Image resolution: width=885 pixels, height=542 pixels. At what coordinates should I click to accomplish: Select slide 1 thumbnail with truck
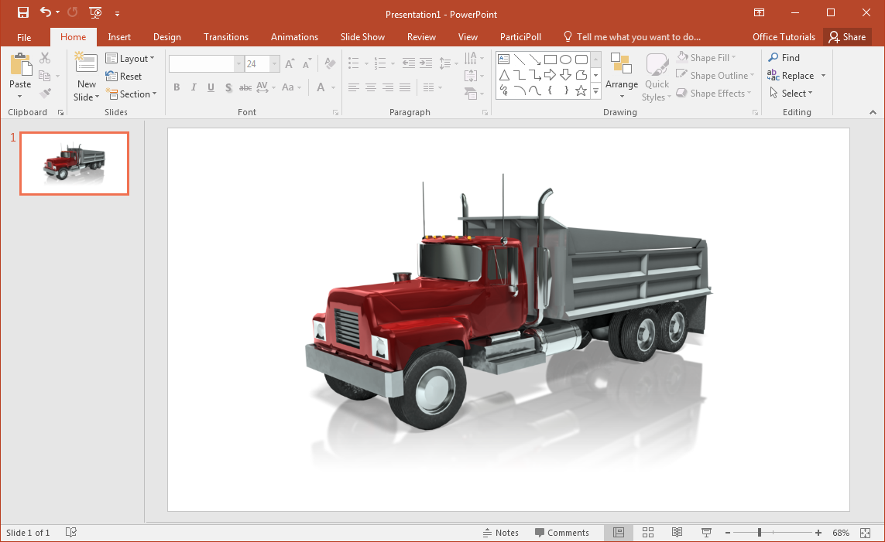pos(74,163)
